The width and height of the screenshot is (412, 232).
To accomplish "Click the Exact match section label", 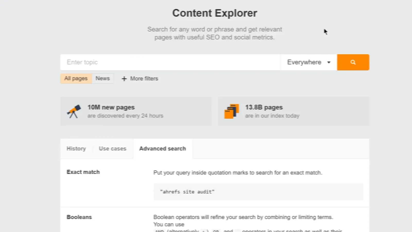I will (x=83, y=172).
